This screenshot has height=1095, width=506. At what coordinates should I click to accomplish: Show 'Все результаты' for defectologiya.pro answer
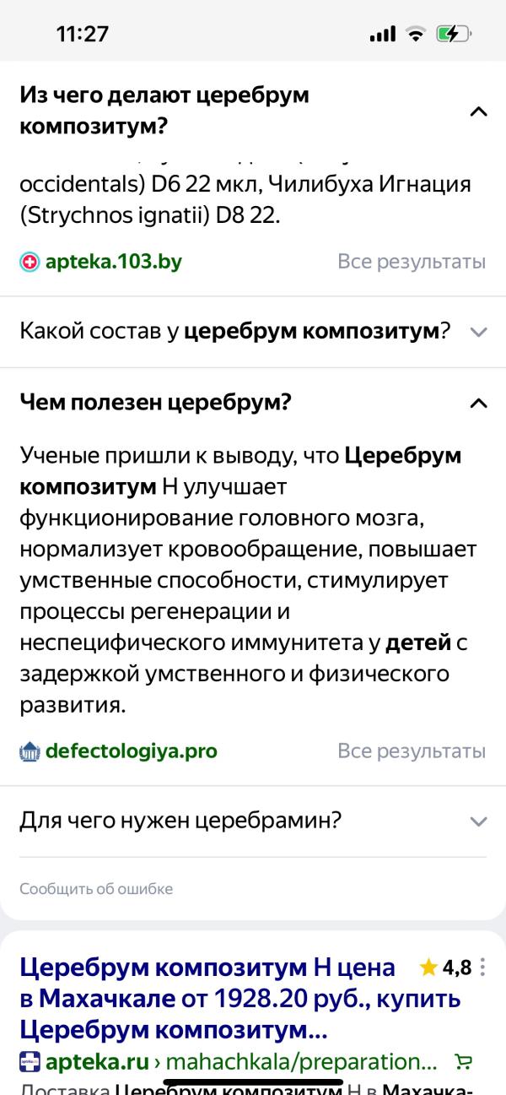coord(412,751)
